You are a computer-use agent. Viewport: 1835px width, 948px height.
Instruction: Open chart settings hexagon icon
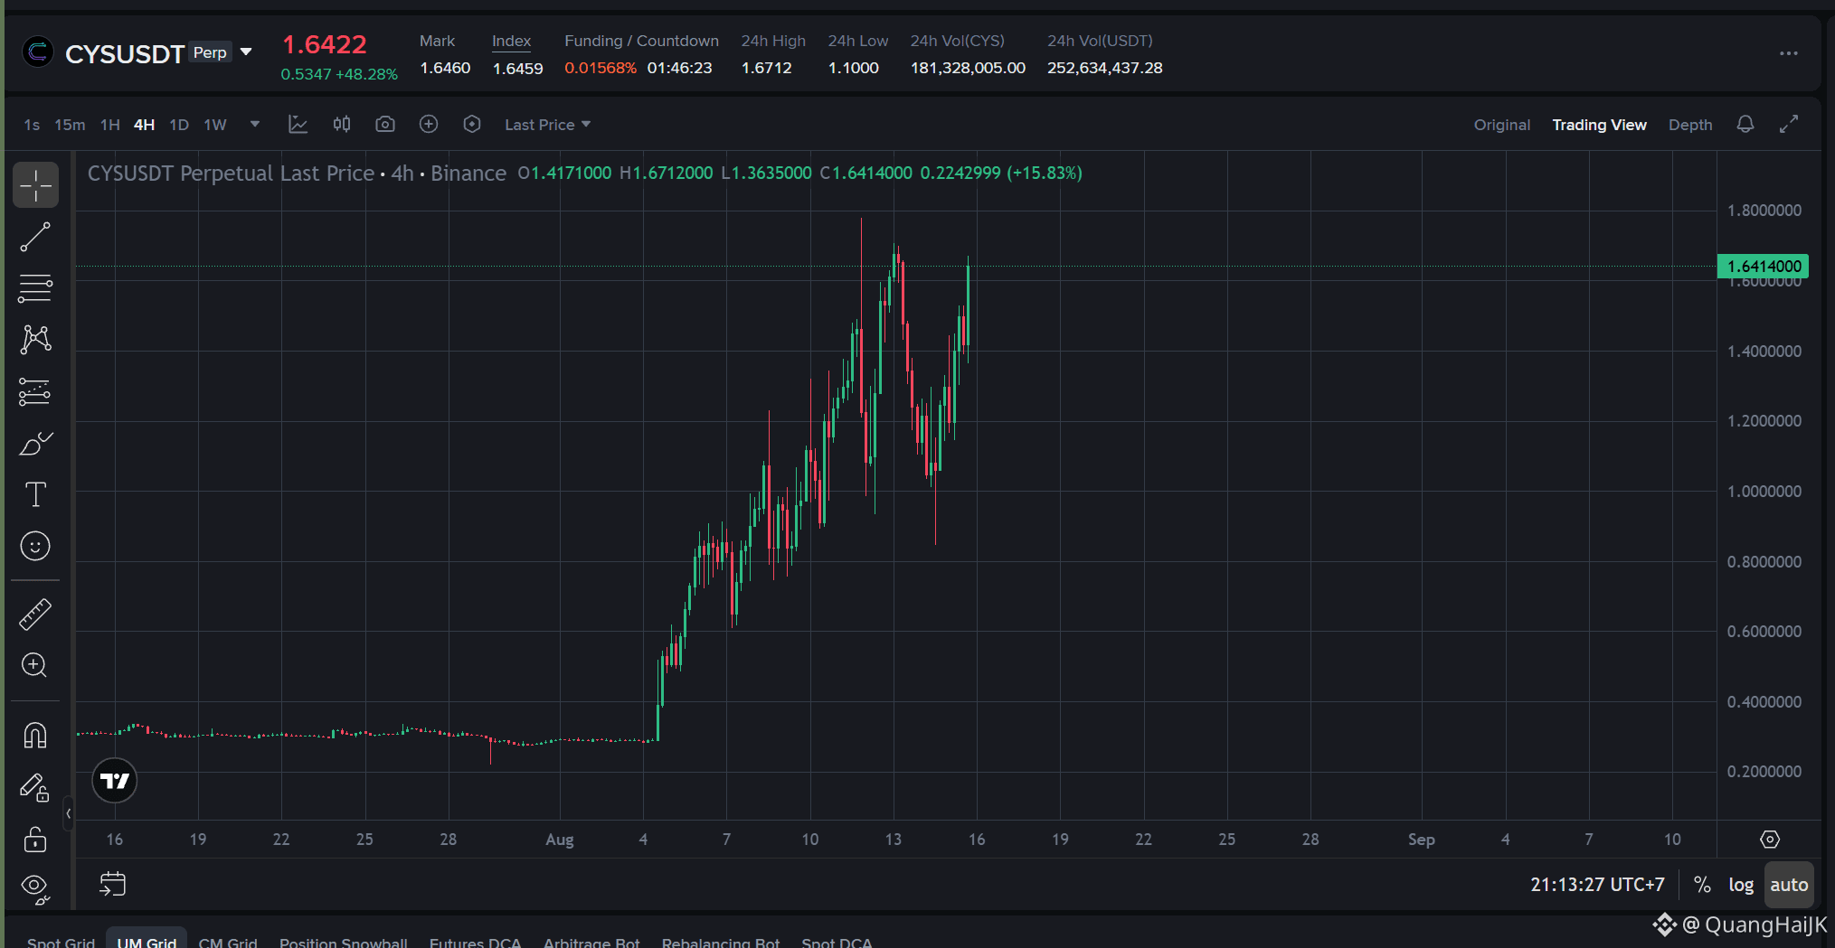tap(472, 125)
